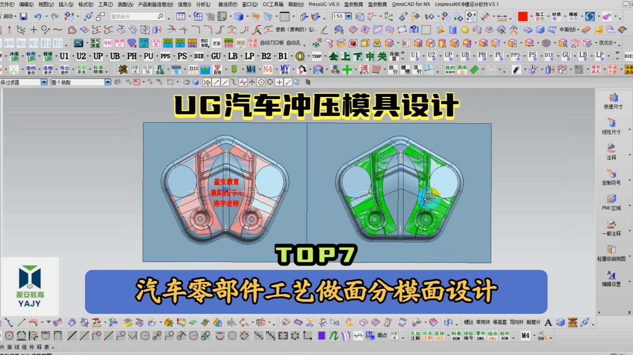Open the PressUG V6.0 menu
633x355 pixels.
click(x=324, y=4)
